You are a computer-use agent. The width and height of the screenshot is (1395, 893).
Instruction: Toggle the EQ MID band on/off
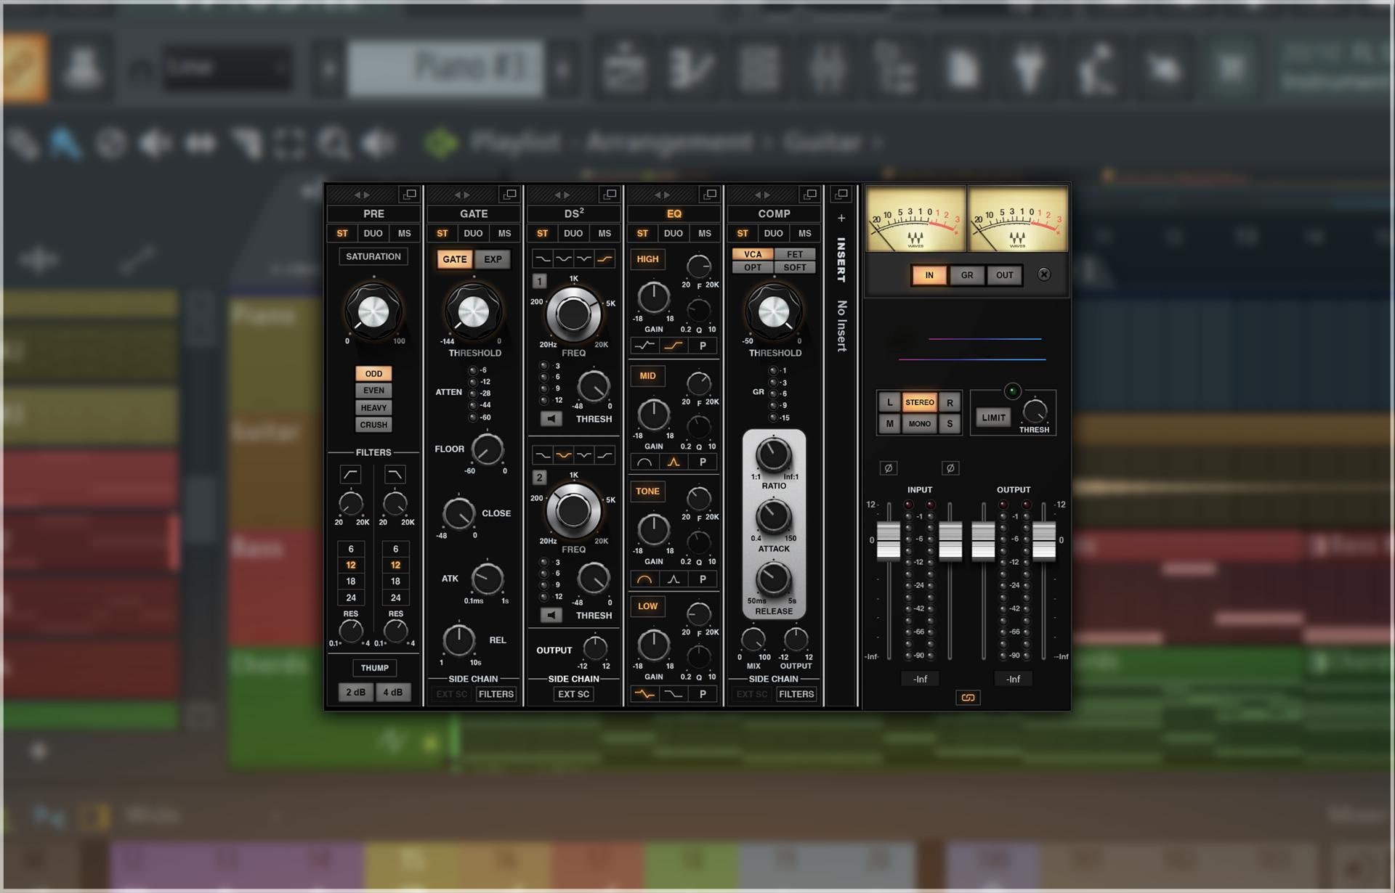pos(647,376)
